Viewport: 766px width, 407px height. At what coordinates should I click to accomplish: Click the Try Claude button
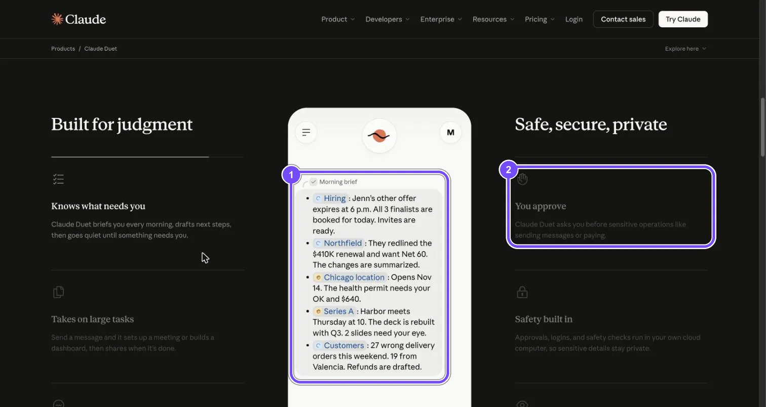pyautogui.click(x=683, y=19)
